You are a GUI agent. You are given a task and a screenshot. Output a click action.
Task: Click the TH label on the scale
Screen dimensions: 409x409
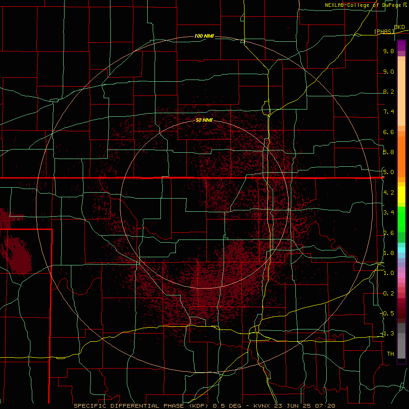point(390,354)
